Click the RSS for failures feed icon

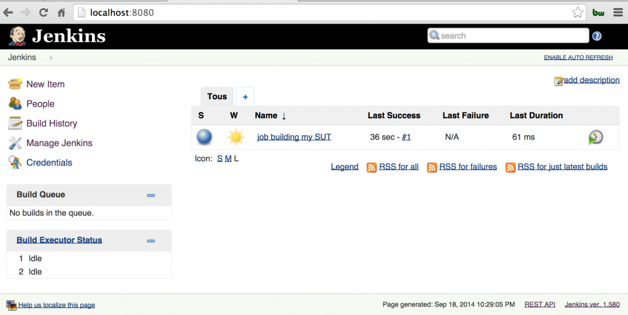(x=432, y=167)
